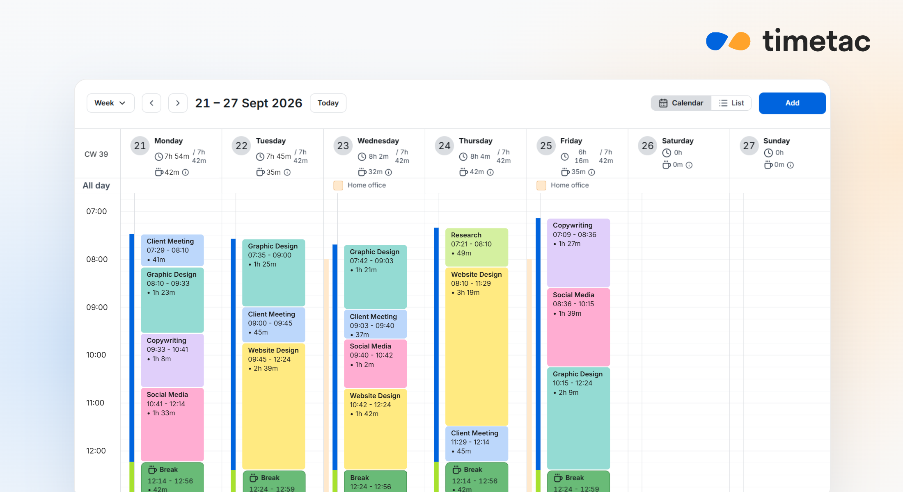Click Friday's clock icon
903x492 pixels.
click(x=565, y=157)
